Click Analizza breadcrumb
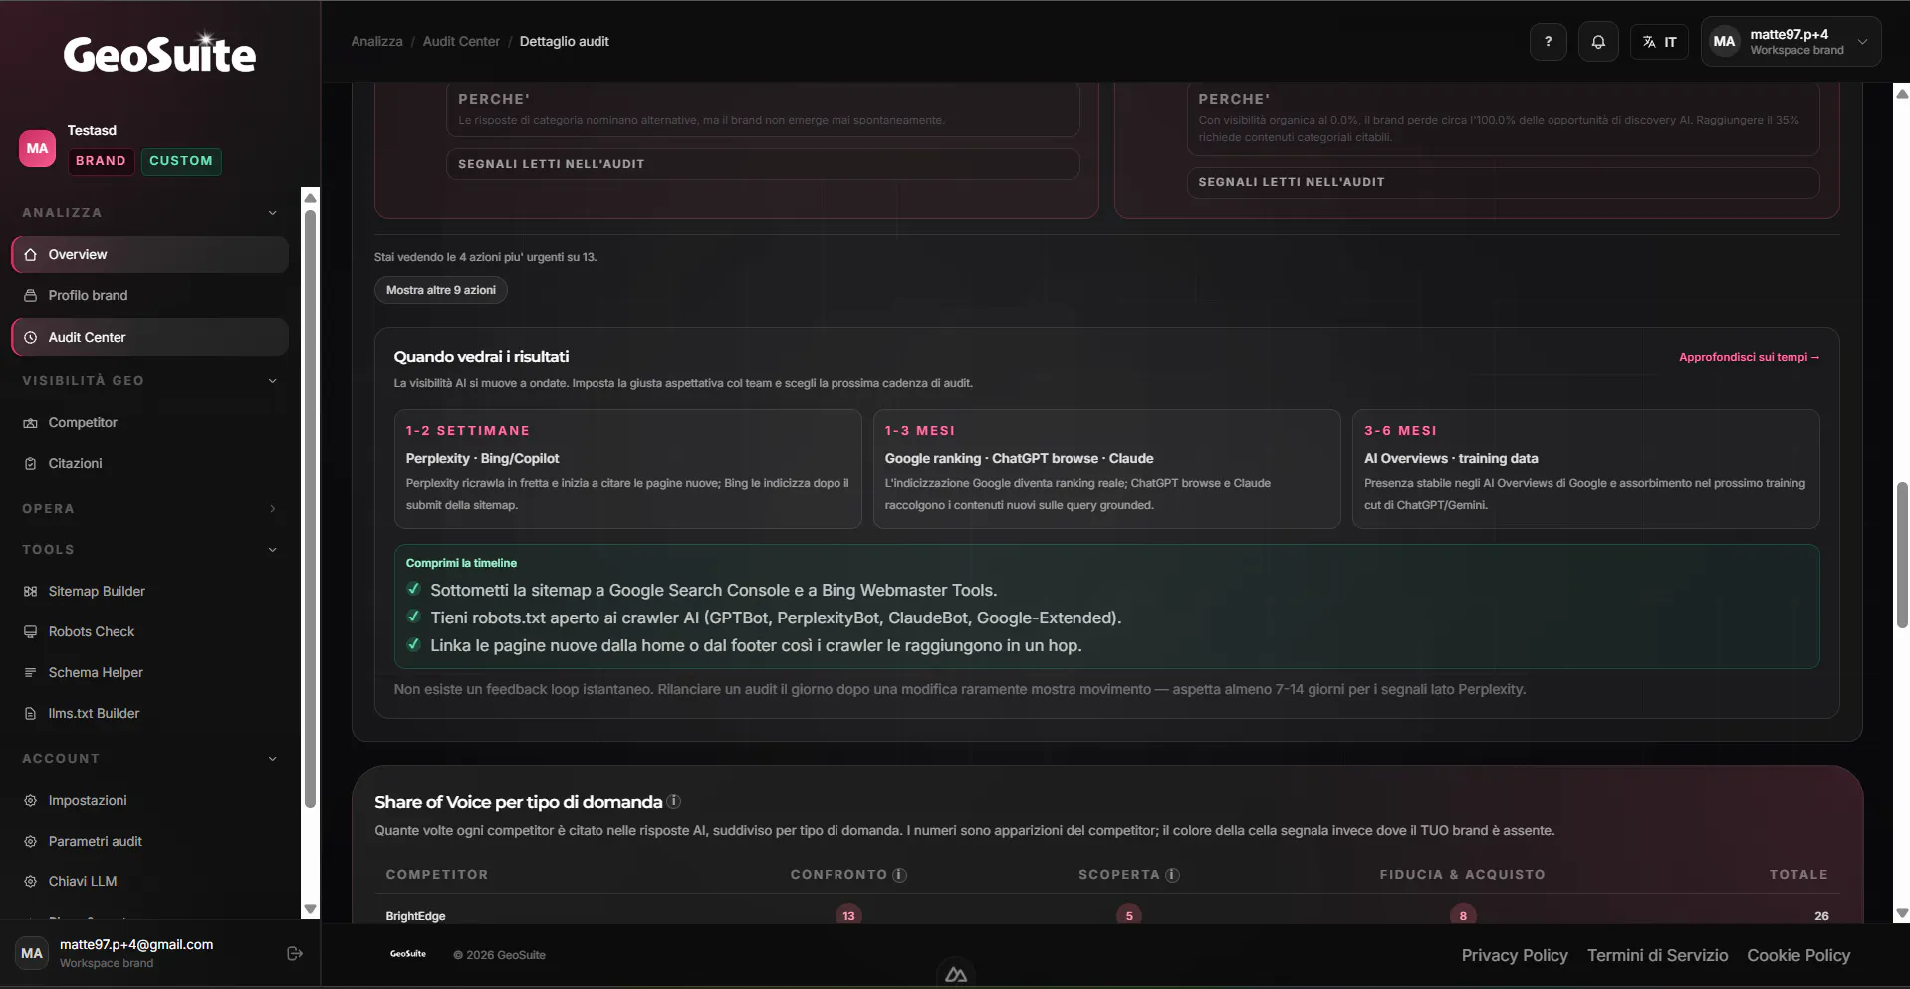 (376, 41)
